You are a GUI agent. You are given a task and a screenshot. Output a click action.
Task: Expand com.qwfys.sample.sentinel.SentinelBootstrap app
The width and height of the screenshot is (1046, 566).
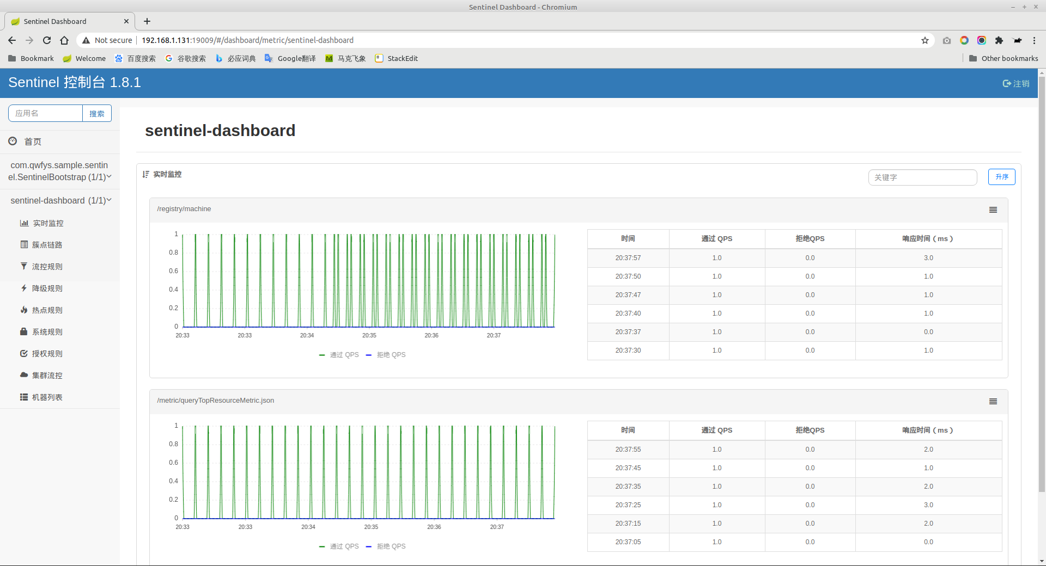coord(60,171)
